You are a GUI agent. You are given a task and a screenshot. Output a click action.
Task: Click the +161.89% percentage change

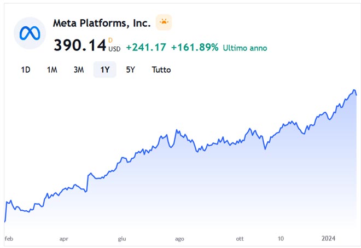pyautogui.click(x=195, y=48)
